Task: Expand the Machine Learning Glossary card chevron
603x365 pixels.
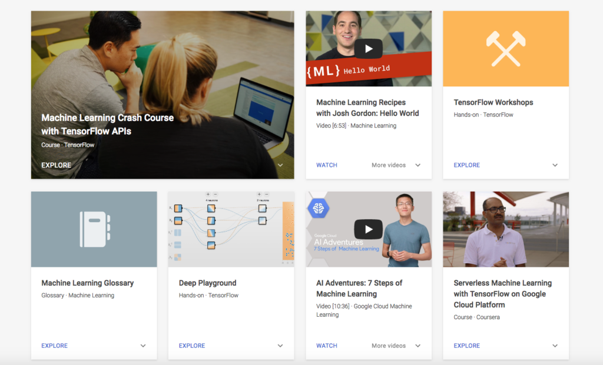Action: 143,346
